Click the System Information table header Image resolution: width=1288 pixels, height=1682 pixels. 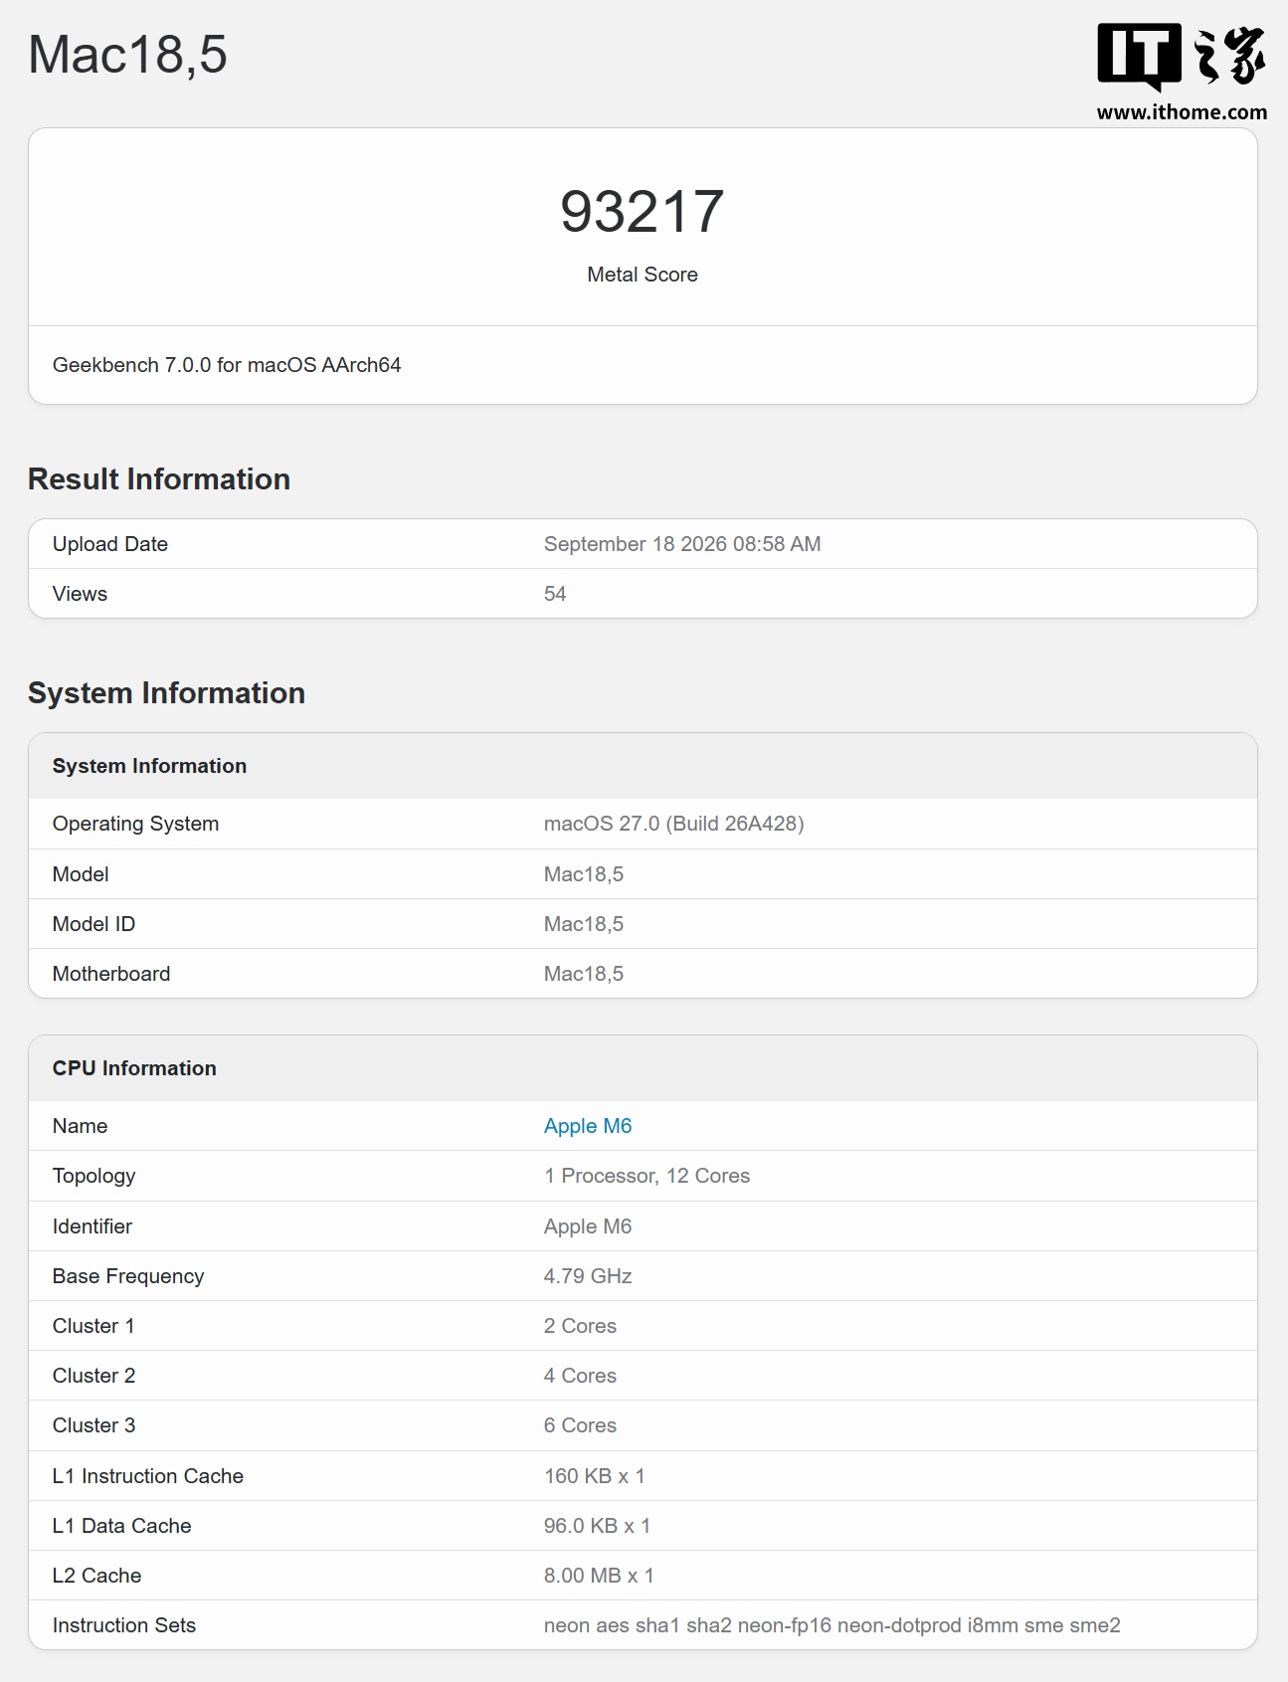coord(149,766)
